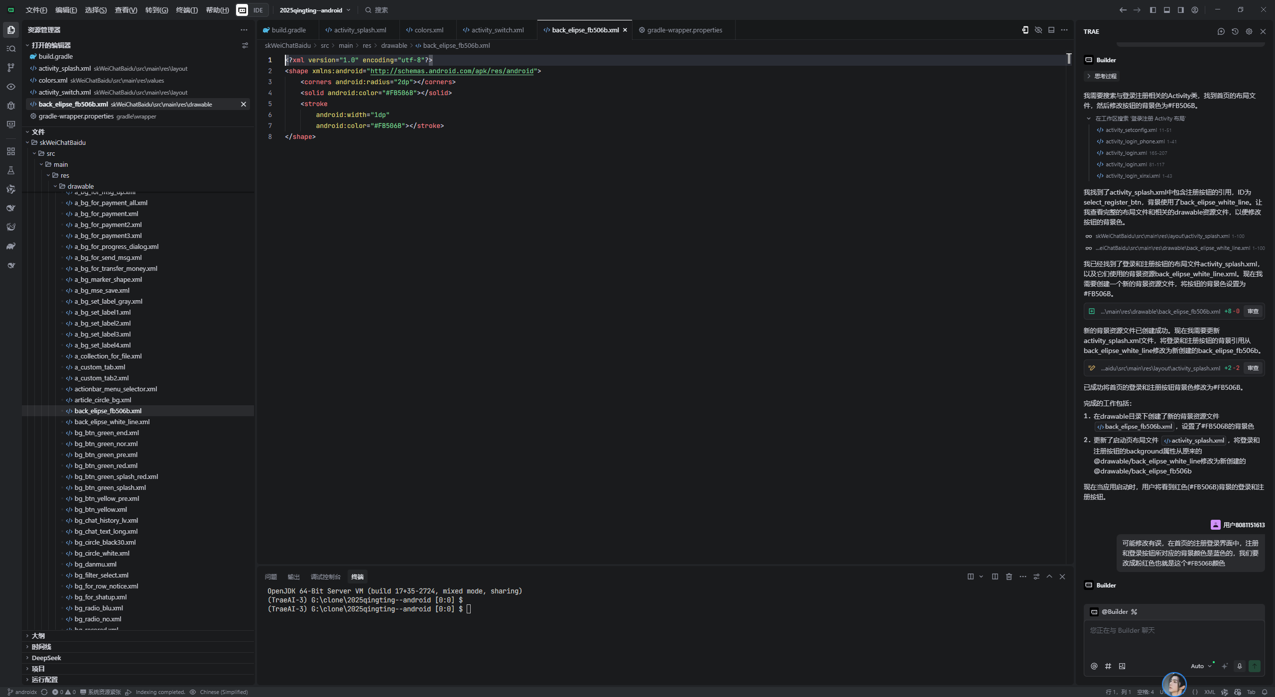Switch to the IDE mode toggle
The width and height of the screenshot is (1275, 697).
pyautogui.click(x=257, y=10)
